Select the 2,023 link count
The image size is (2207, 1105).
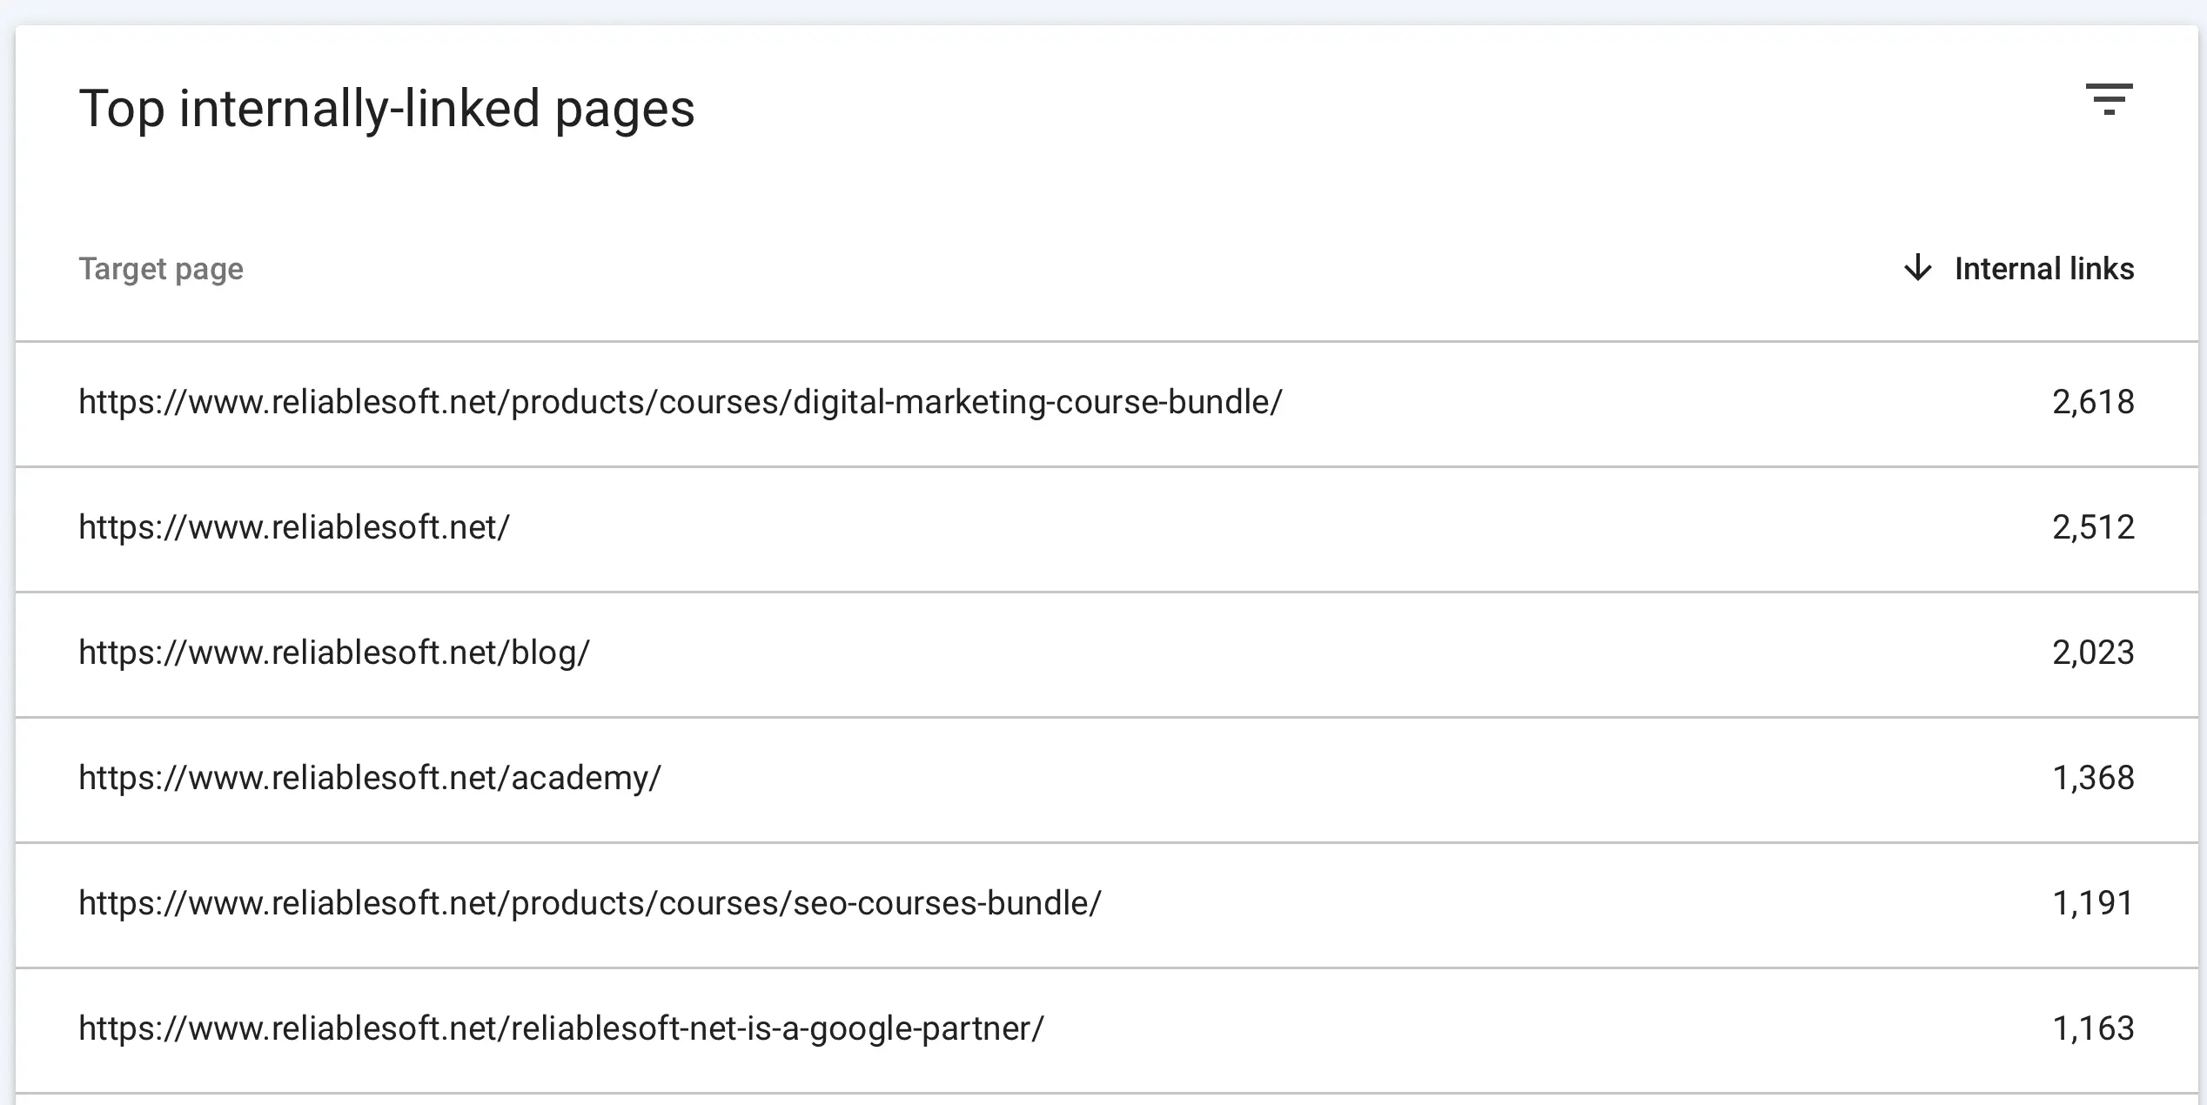pos(2092,653)
